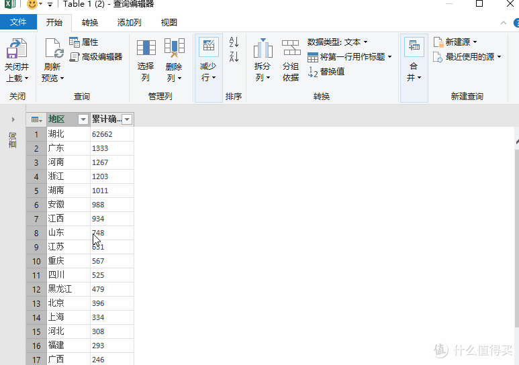Click the Remove Columns icon

[x=174, y=49]
